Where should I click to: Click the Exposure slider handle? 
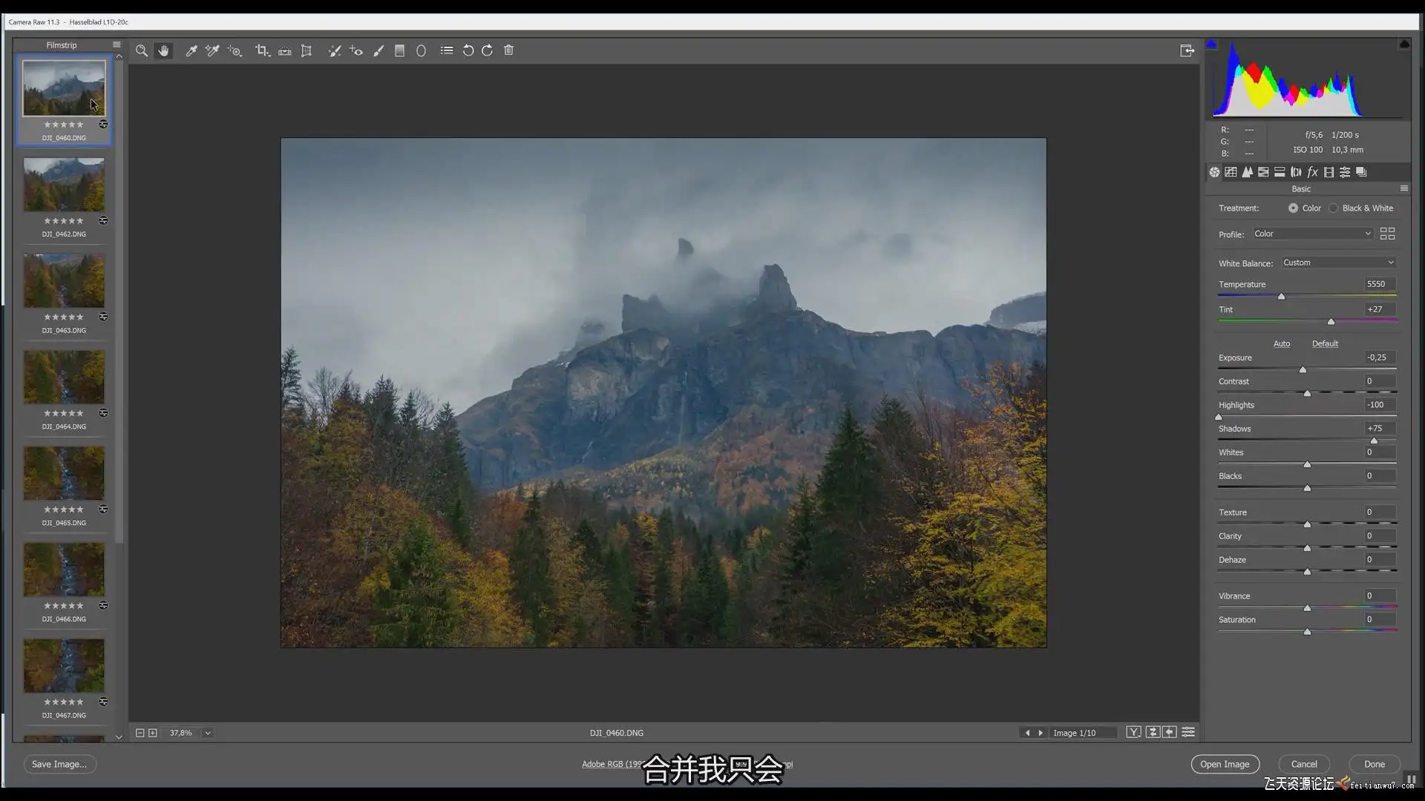pos(1303,369)
